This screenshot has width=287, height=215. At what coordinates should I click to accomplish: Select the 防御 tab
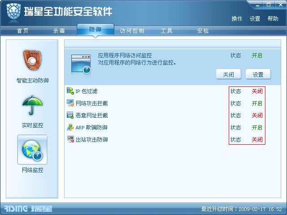96,30
